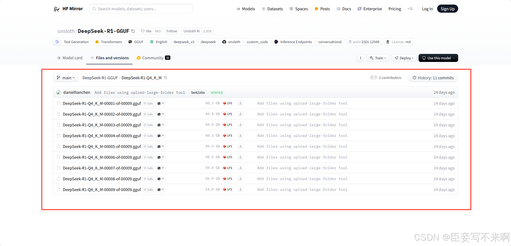511x246 pixels.
Task: Download DeepSeek-R1-Q4_K_M-00008-of-00009.gguf file
Action: tap(240, 179)
